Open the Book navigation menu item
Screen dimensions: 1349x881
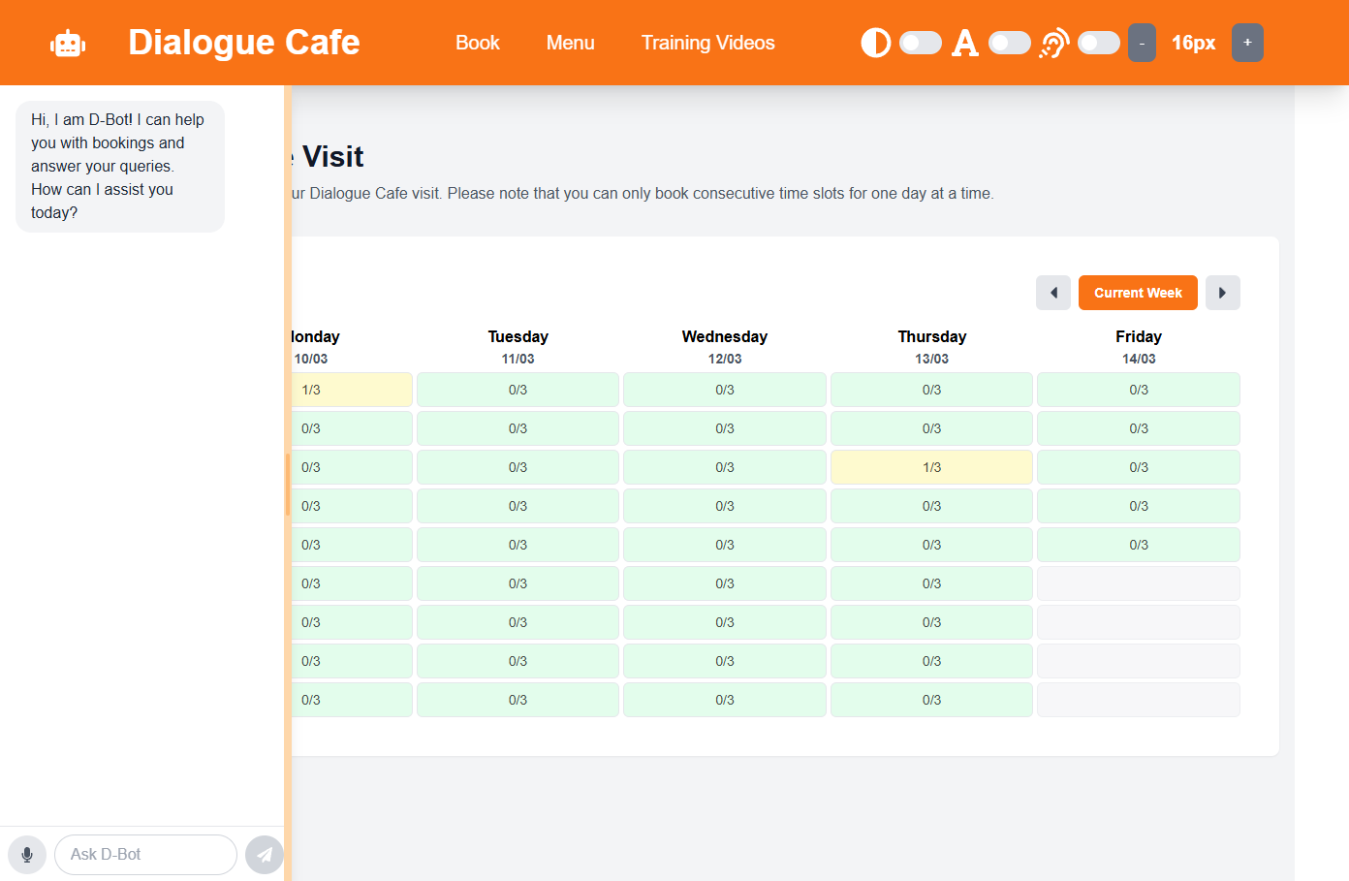click(477, 43)
